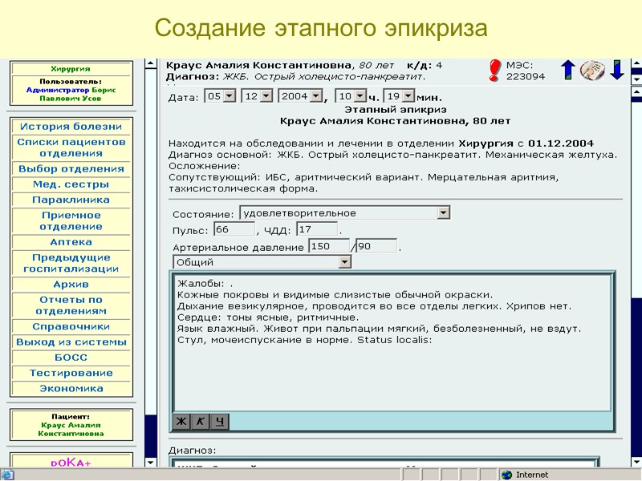Open Тестирование menu item

pyautogui.click(x=71, y=373)
